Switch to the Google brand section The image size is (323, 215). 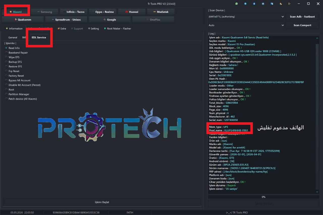click(110, 19)
